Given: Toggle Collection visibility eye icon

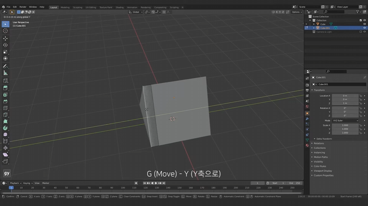Looking at the screenshot, I should click(365, 20).
